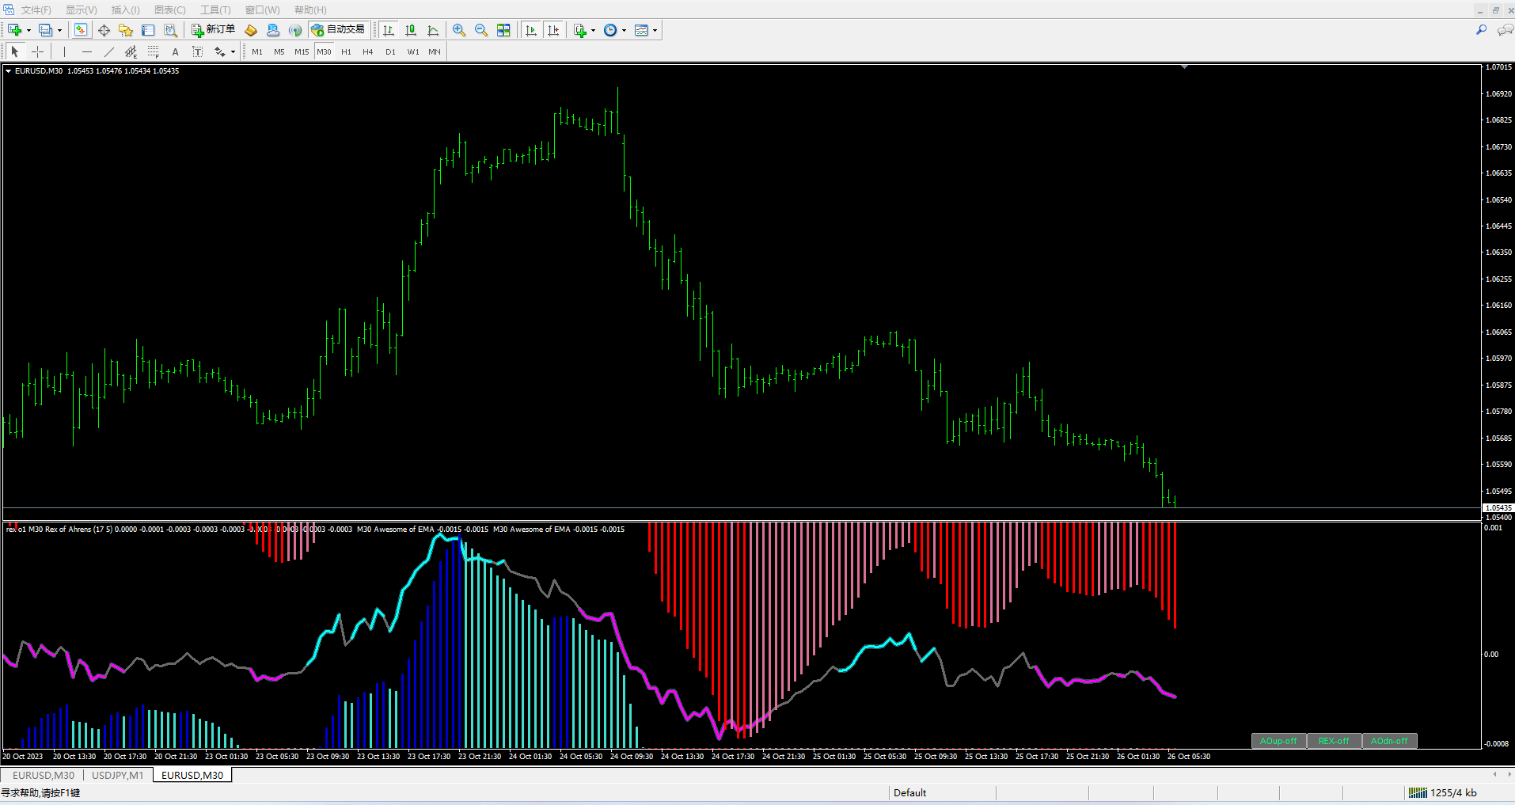Expand the new chart dropdown arrow
The height and width of the screenshot is (805, 1515).
coord(28,31)
